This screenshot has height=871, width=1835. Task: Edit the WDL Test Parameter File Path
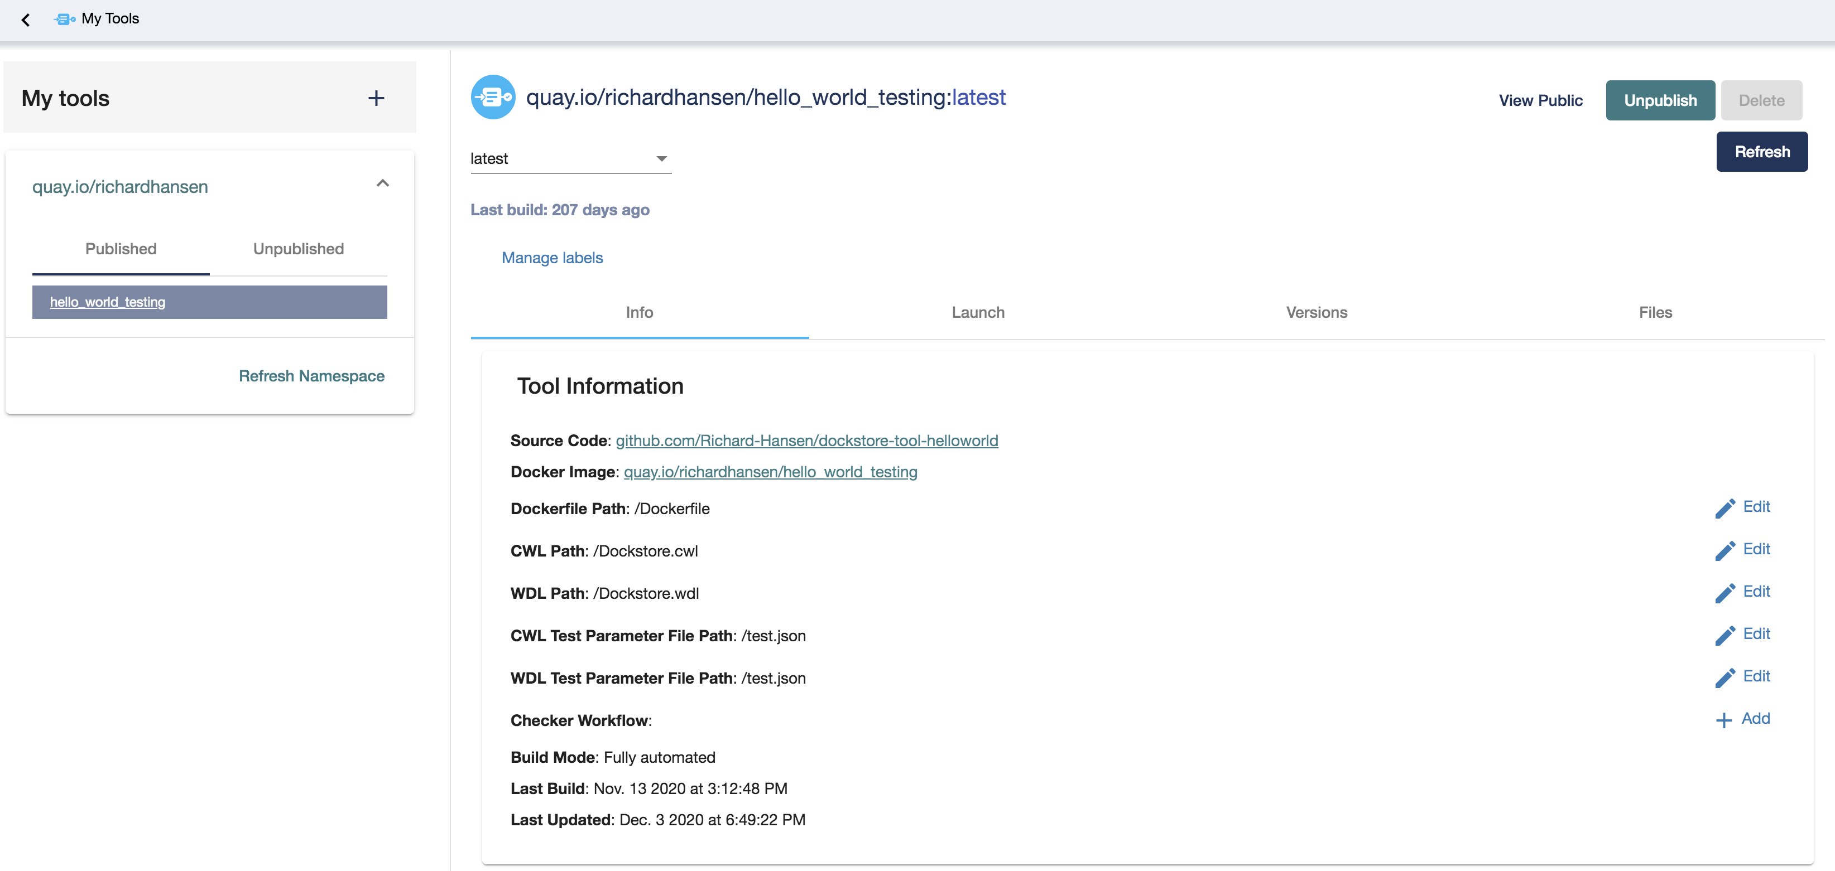tap(1742, 677)
